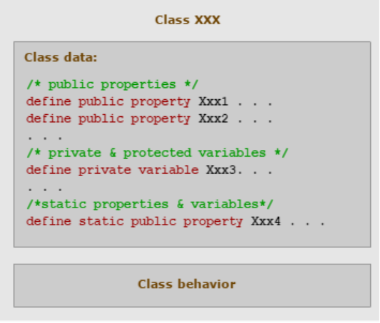Viewport: 380px width, 323px height.
Task: Click the private & protected variables comment
Action: pyautogui.click(x=157, y=153)
